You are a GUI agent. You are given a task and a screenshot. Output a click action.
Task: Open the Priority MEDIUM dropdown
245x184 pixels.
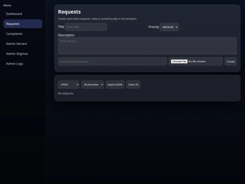pyautogui.click(x=169, y=27)
